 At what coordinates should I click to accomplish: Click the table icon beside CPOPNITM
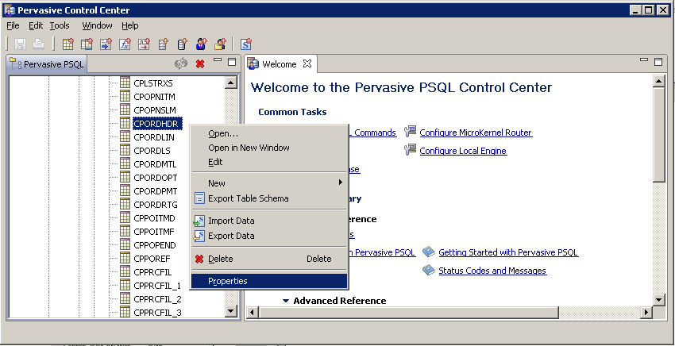click(125, 96)
